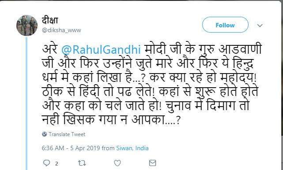This screenshot has height=170, width=283.
Task: Open the Siwan, India location link
Action: 132,148
